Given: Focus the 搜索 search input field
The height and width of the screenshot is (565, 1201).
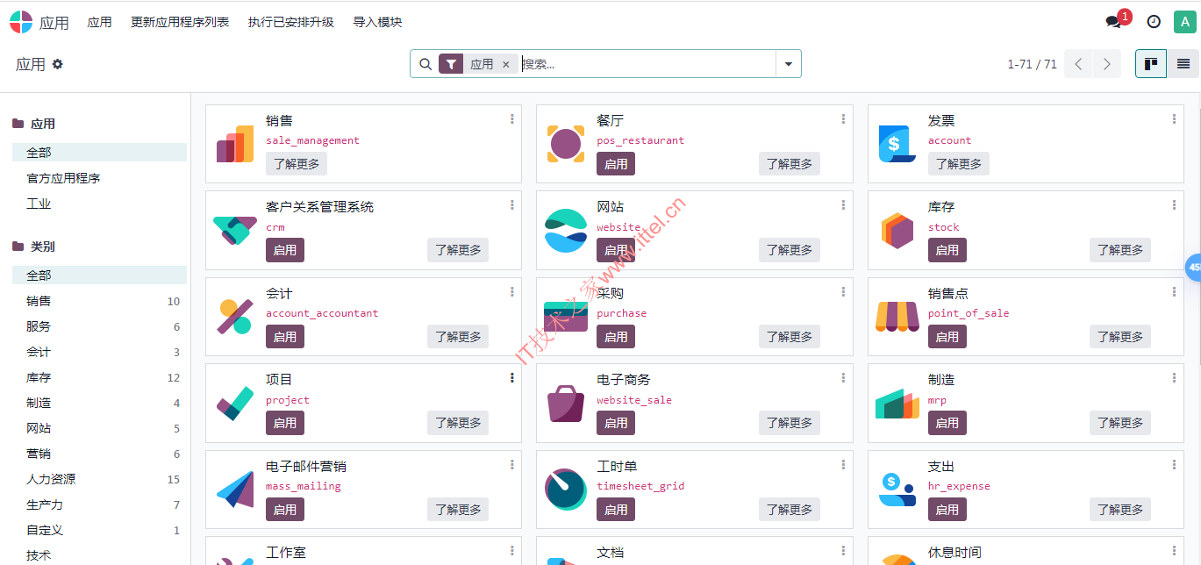Looking at the screenshot, I should (647, 64).
